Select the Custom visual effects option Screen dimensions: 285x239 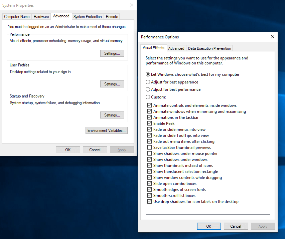click(147, 97)
